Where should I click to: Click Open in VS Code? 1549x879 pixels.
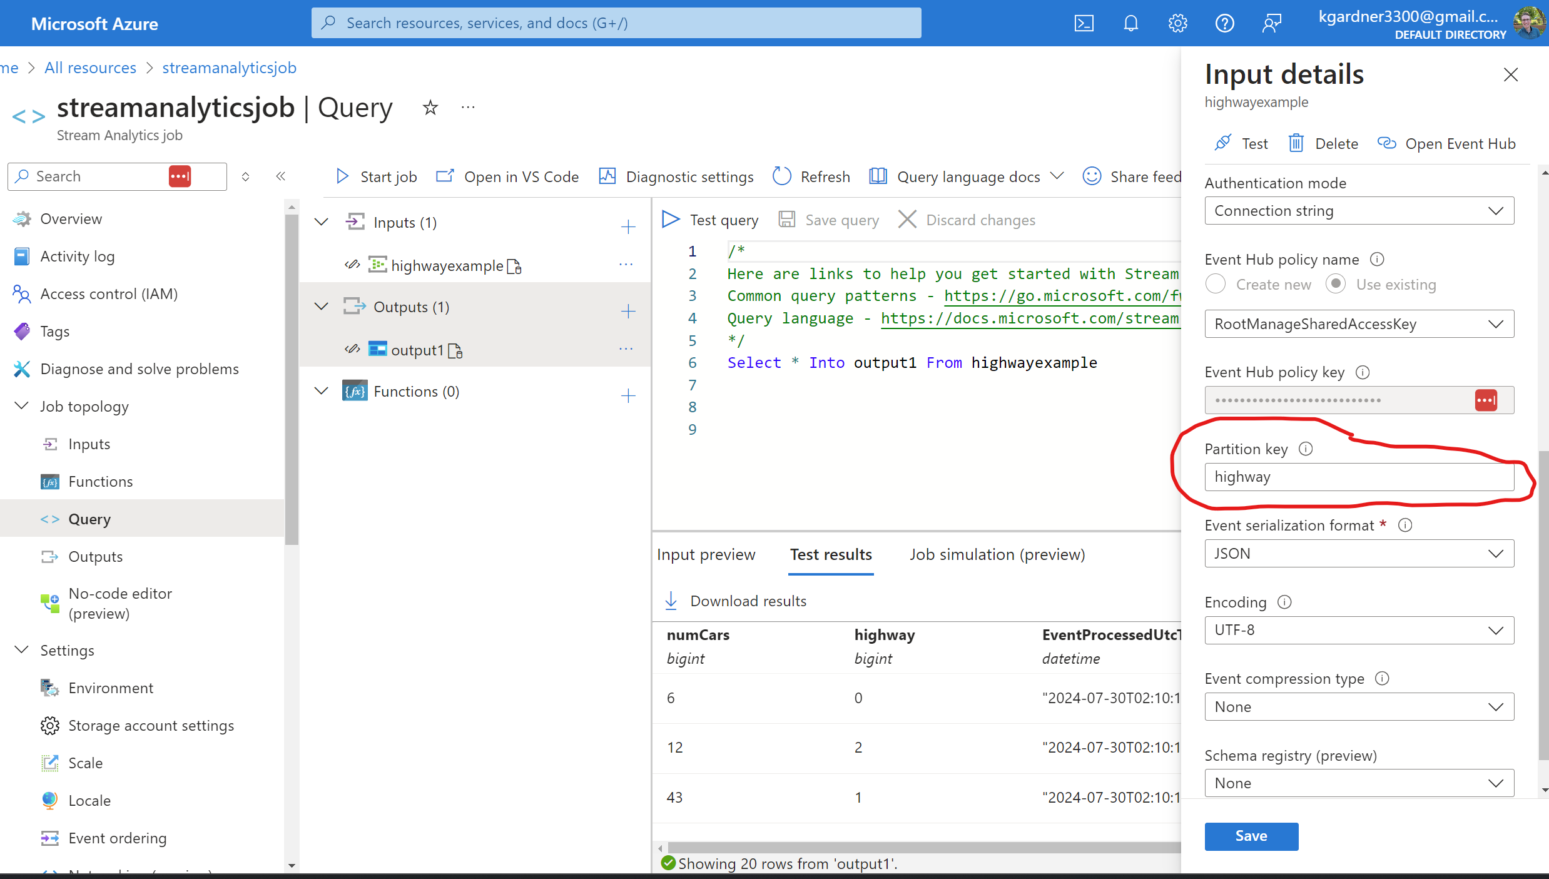tap(507, 176)
